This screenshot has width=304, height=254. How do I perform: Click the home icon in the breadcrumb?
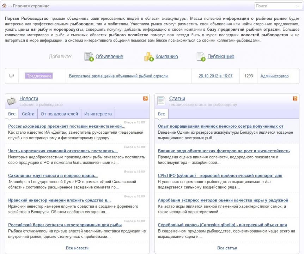4,6
